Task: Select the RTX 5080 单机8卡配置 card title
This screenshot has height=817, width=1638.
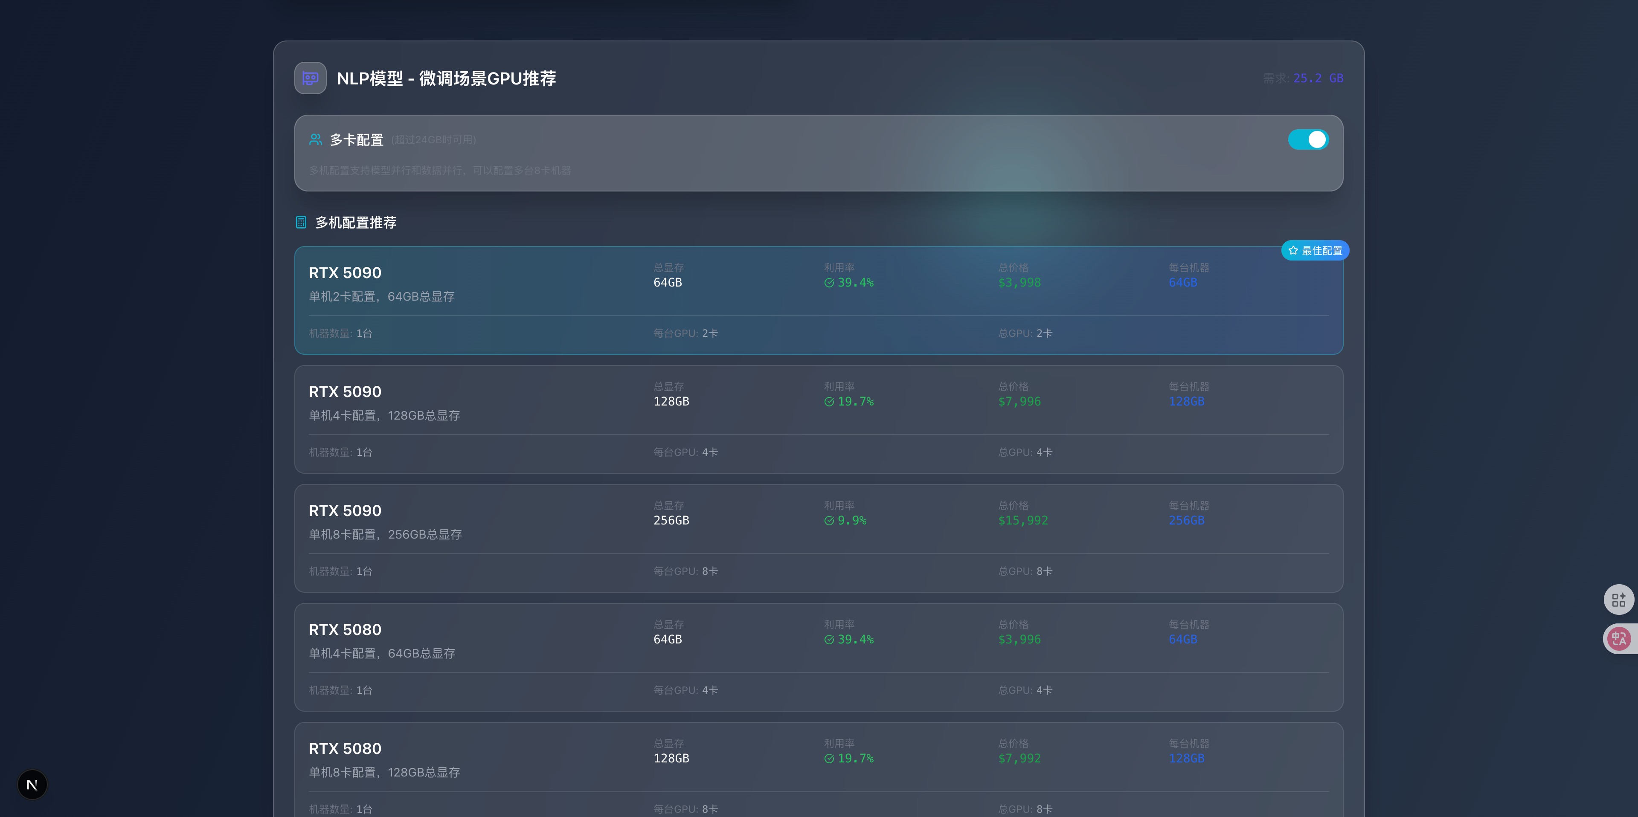Action: [x=345, y=748]
